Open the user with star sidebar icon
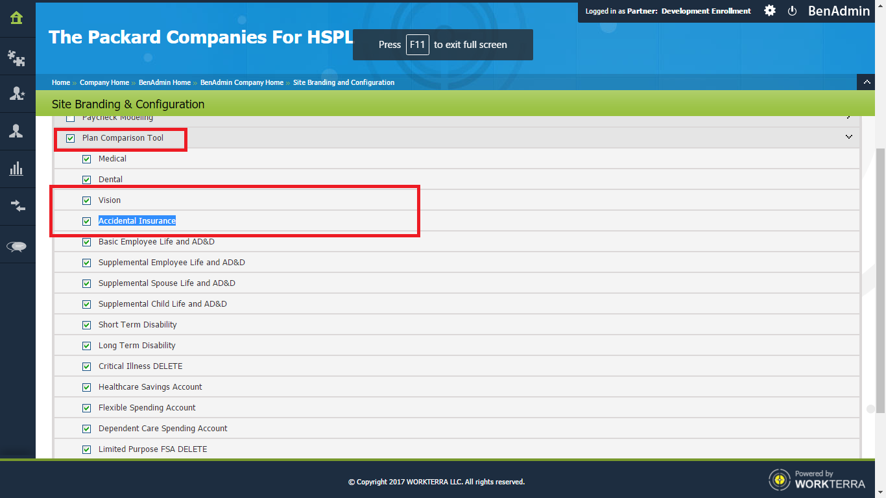 click(17, 94)
